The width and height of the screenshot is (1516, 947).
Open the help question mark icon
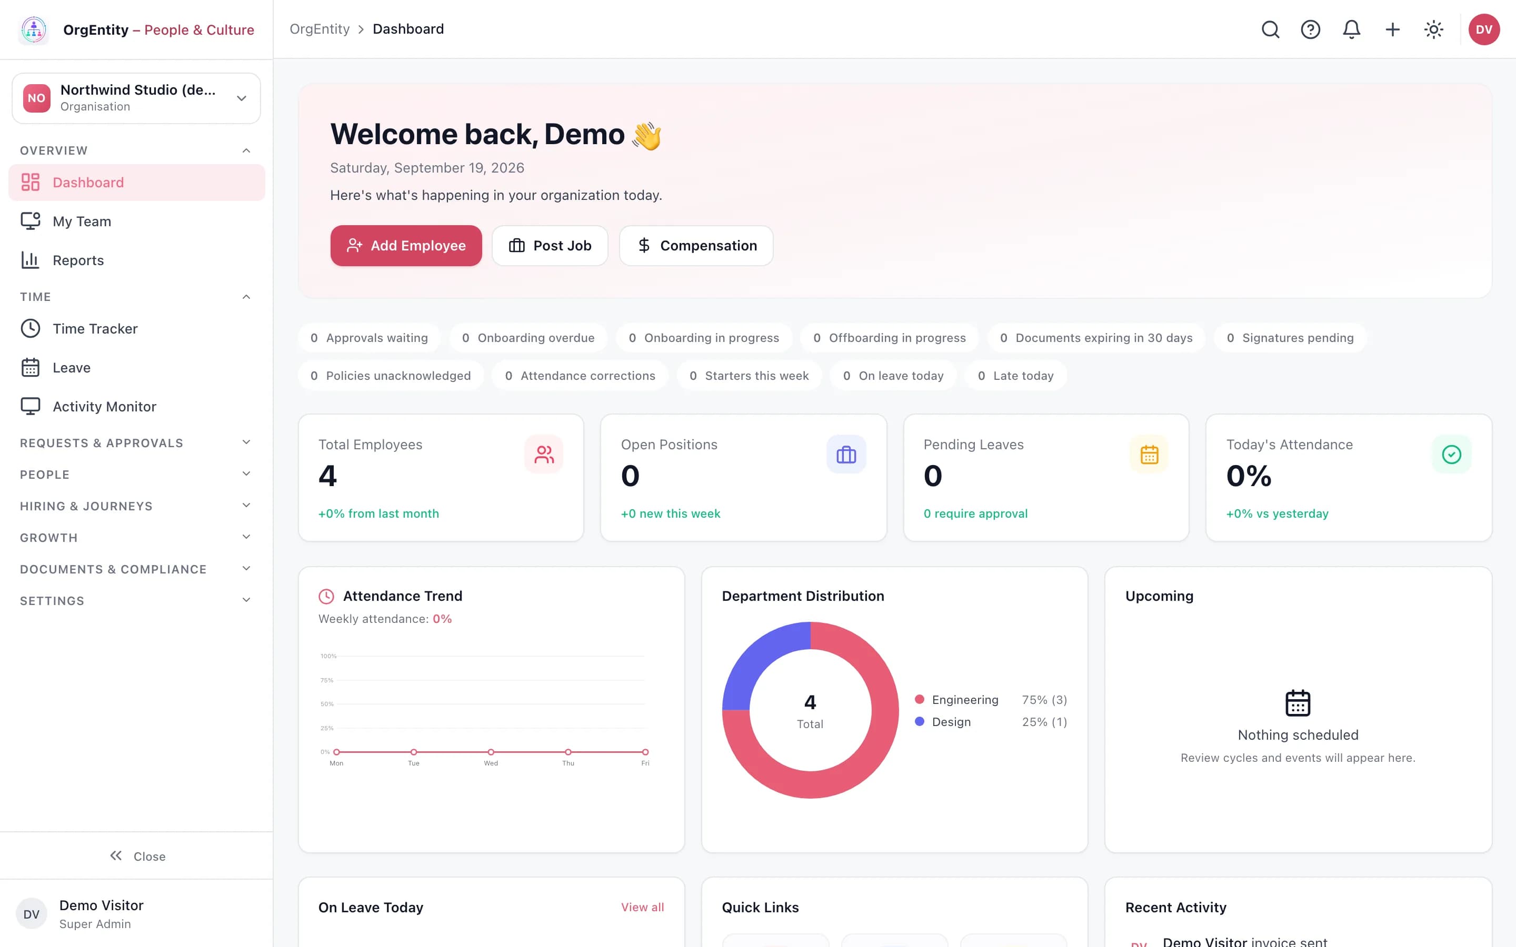pyautogui.click(x=1311, y=29)
